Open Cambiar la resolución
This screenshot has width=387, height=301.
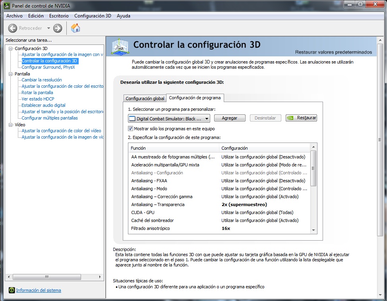click(42, 80)
